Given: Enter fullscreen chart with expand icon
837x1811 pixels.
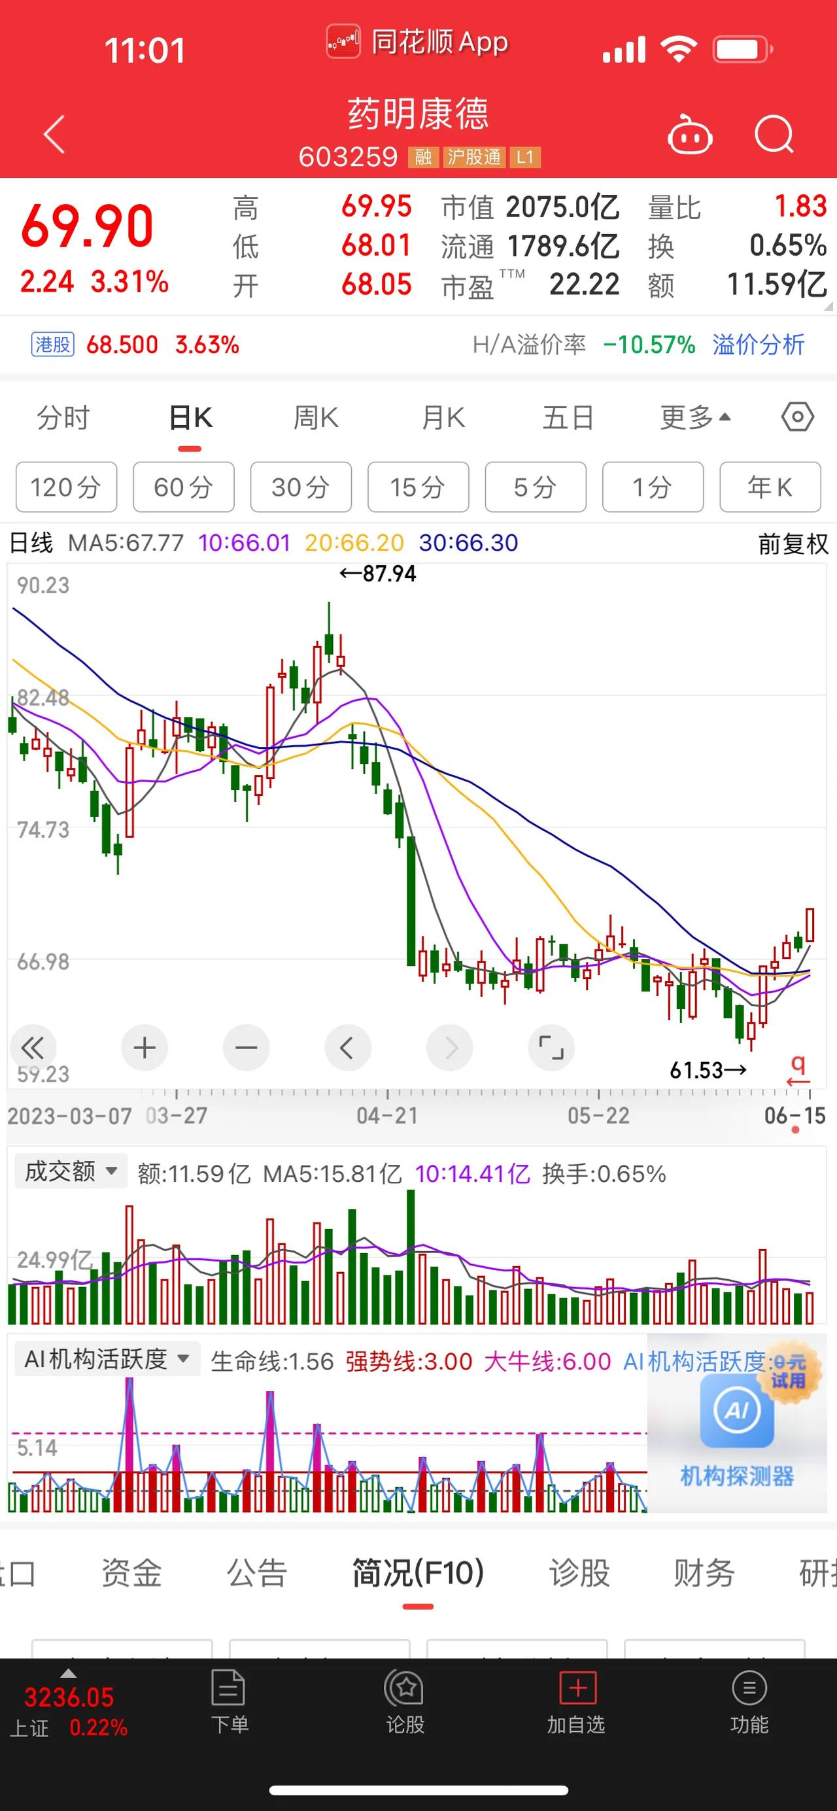Looking at the screenshot, I should pos(551,1048).
